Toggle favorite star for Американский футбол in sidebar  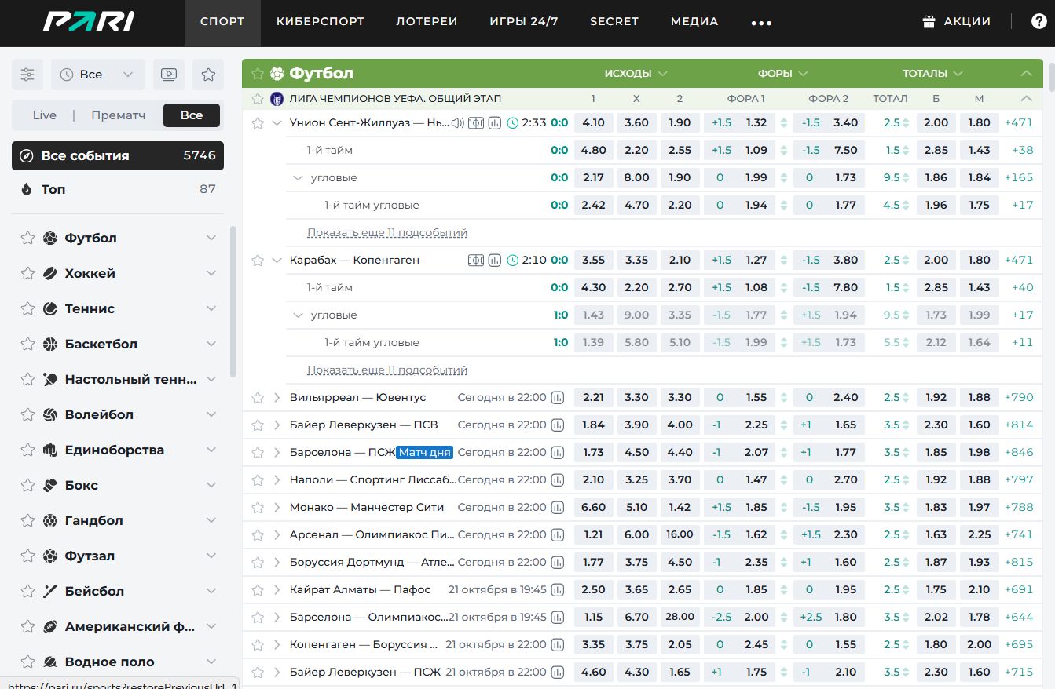tap(27, 626)
